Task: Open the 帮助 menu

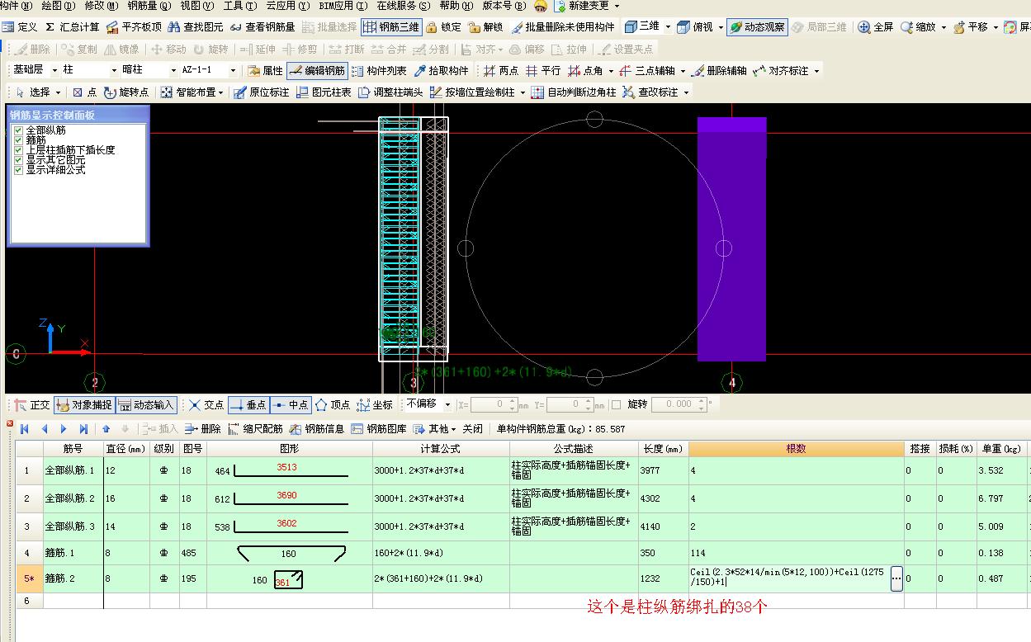Action: click(456, 5)
